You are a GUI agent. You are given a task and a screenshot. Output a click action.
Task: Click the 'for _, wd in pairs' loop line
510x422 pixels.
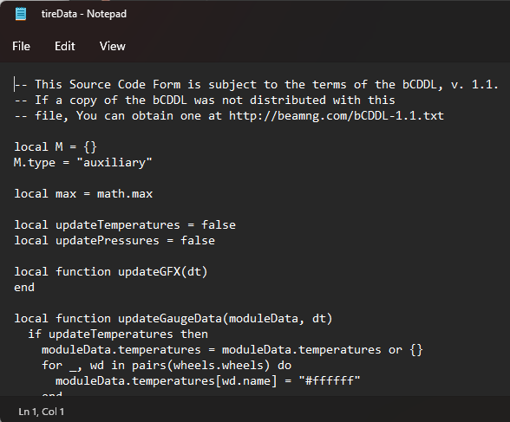click(x=167, y=365)
